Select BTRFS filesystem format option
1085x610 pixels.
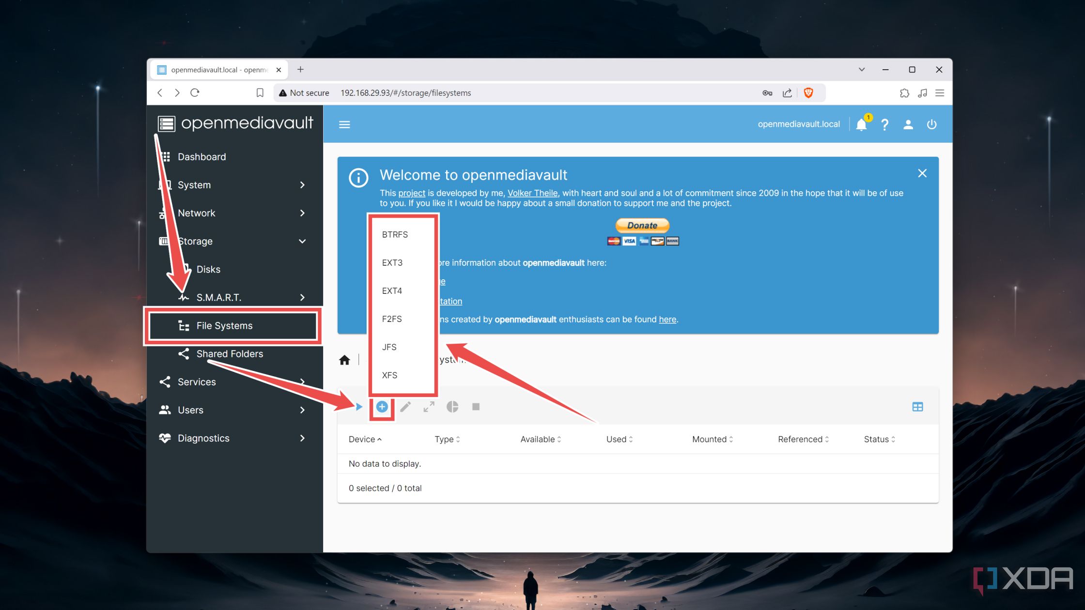click(395, 234)
